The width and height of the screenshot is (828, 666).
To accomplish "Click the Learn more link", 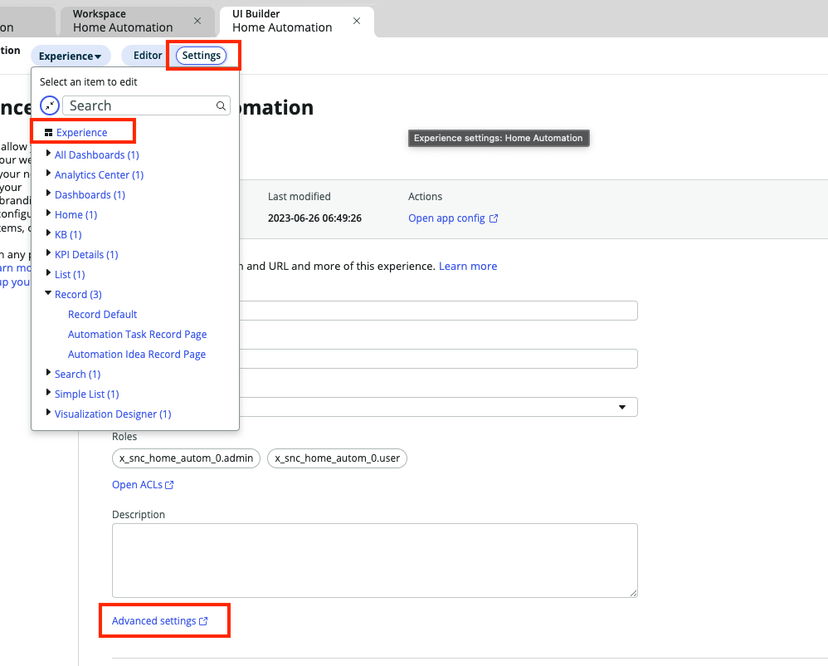I will (x=469, y=266).
